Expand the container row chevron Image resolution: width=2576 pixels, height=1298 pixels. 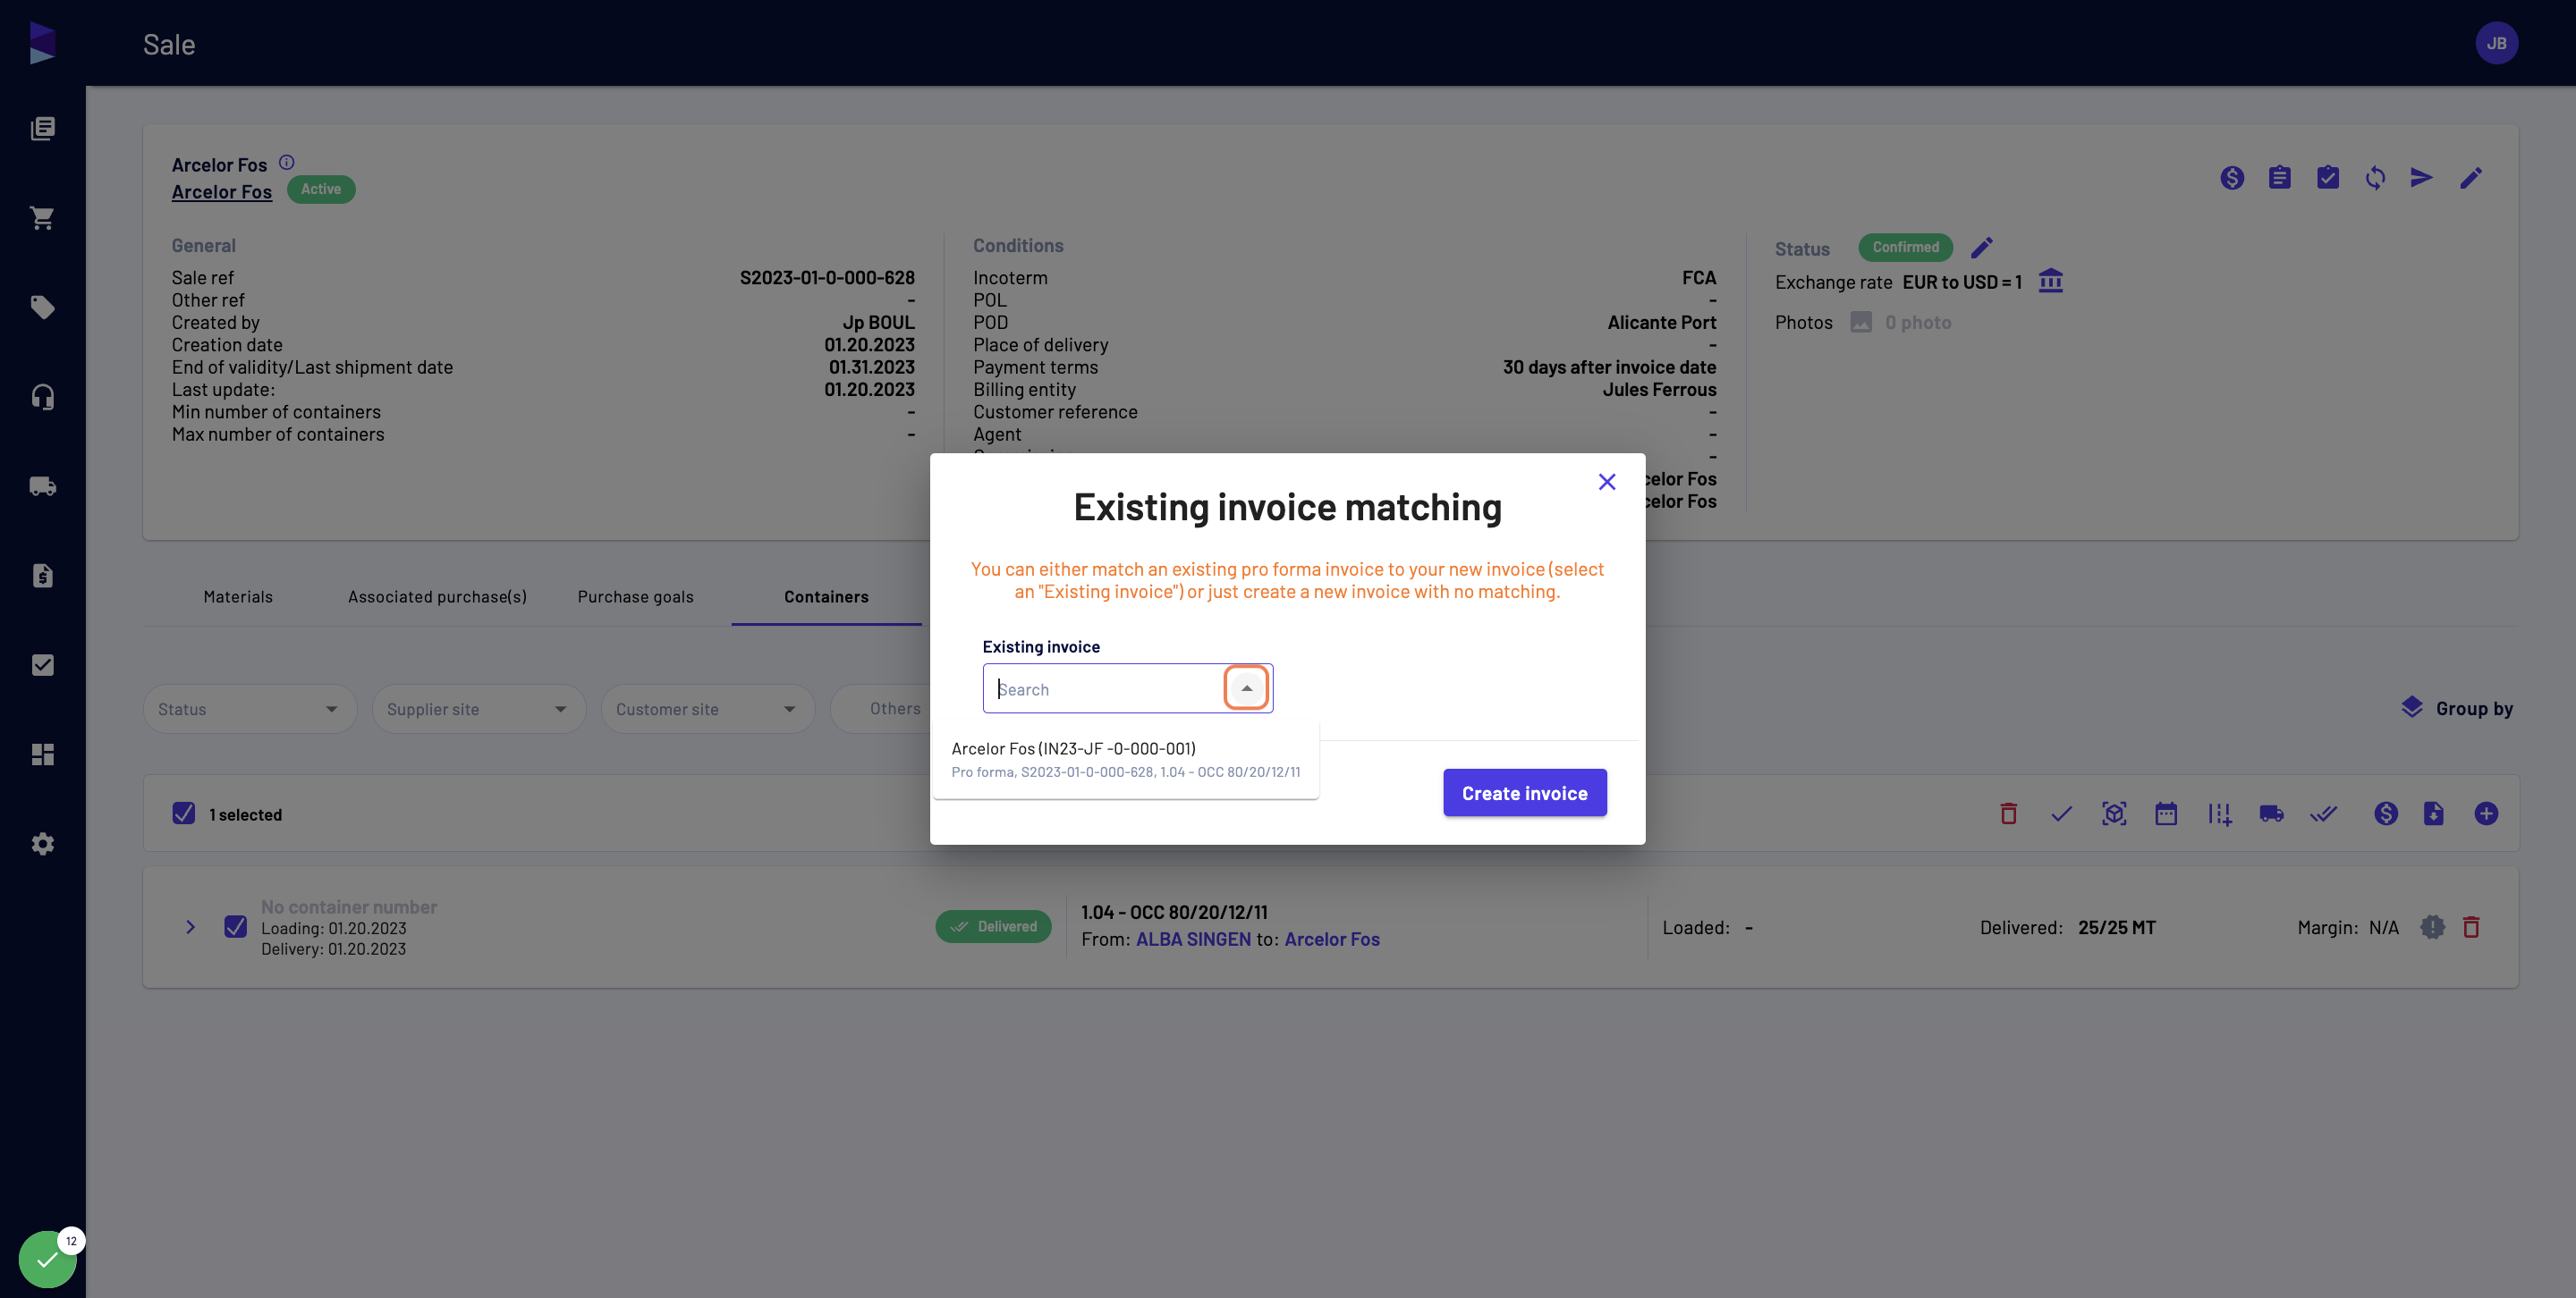(190, 927)
